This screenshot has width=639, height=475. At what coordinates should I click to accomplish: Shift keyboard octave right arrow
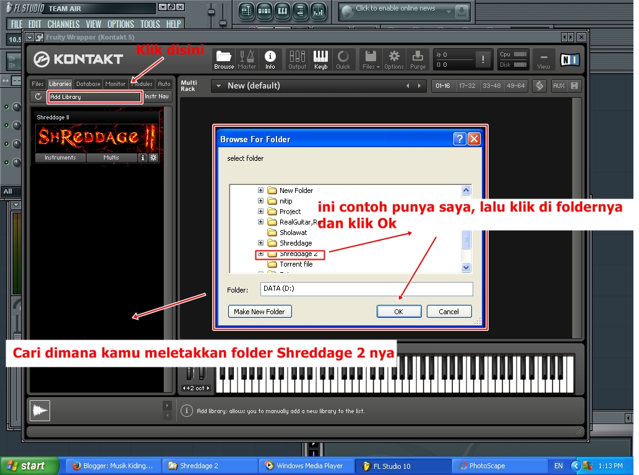[208, 388]
